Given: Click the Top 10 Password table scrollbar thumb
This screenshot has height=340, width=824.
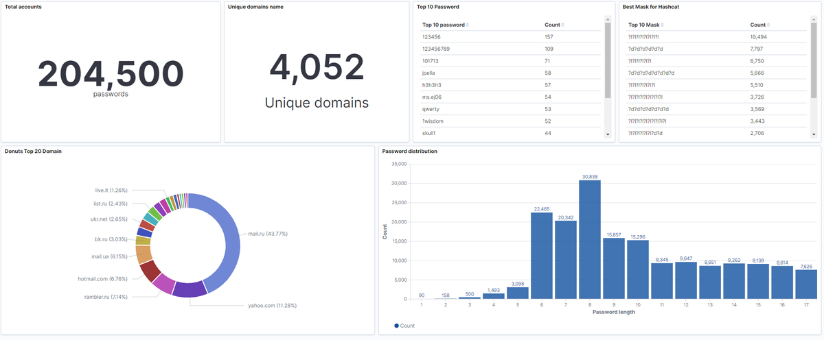Looking at the screenshot, I should (608, 60).
